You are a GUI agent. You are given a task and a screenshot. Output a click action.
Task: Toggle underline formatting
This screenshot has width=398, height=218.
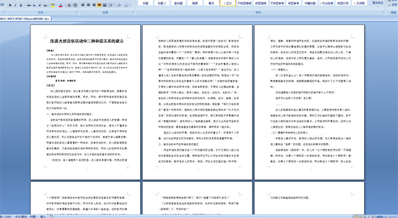point(21,5)
